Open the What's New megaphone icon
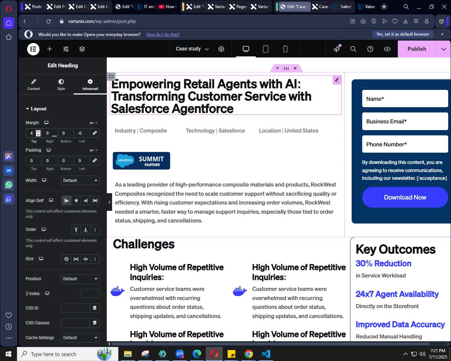451x361 pixels. click(337, 49)
